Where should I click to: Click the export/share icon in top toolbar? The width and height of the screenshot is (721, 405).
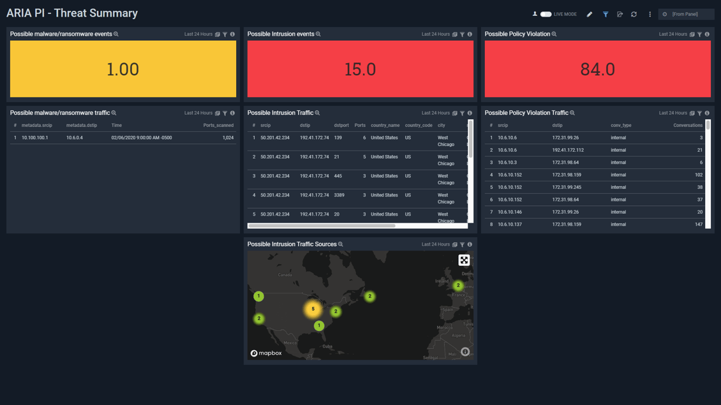[620, 14]
